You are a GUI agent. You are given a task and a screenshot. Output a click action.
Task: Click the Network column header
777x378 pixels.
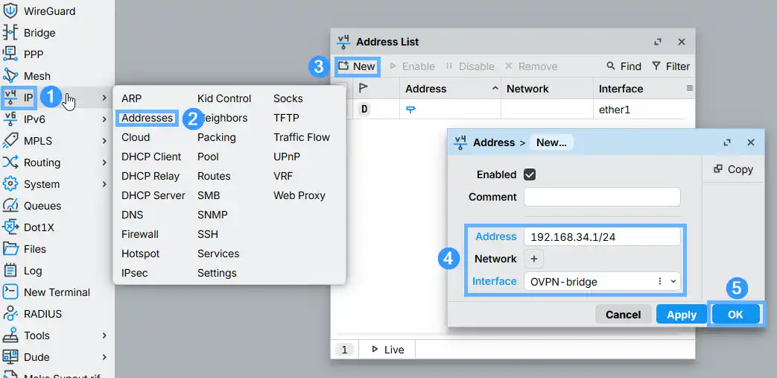point(547,89)
